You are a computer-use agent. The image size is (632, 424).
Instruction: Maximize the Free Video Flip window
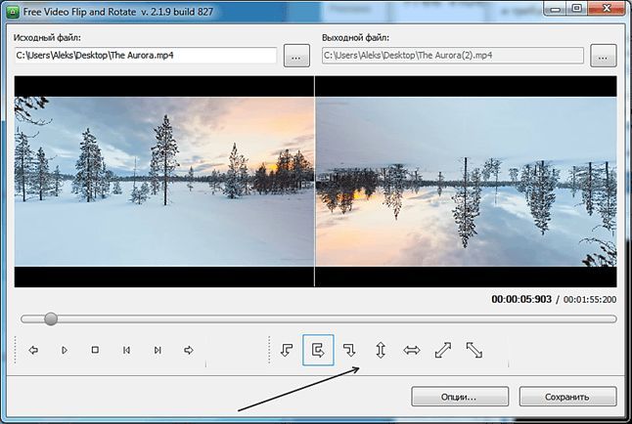coord(577,9)
